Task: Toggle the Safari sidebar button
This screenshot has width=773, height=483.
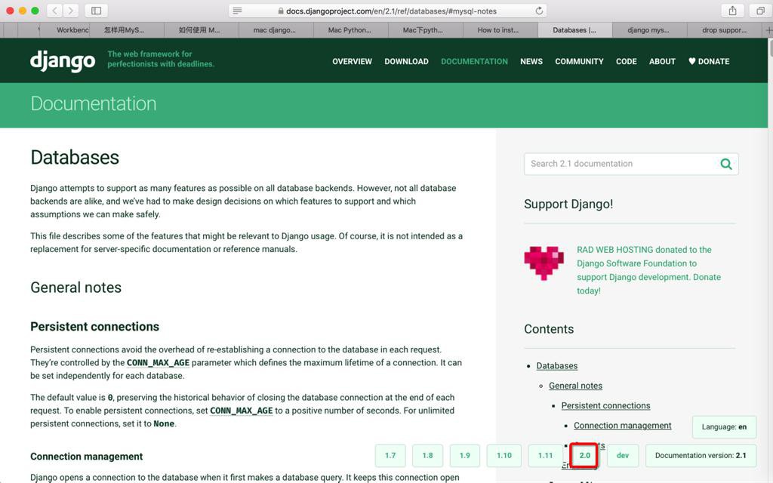Action: 97,11
